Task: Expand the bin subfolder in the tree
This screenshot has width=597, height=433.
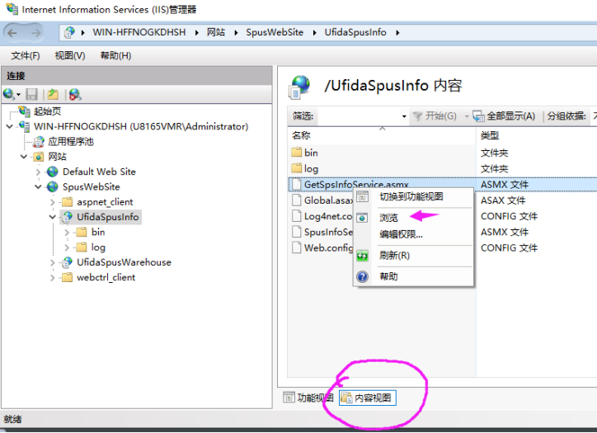Action: pos(67,232)
